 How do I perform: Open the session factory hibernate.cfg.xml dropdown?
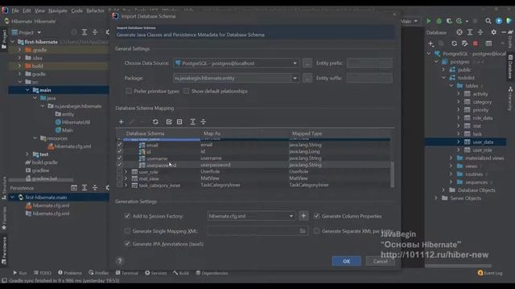pyautogui.click(x=291, y=216)
